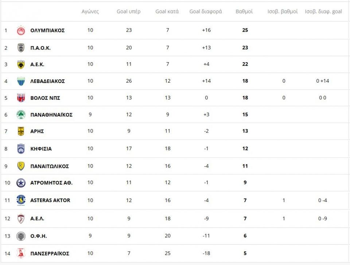The height and width of the screenshot is (265, 350).
Task: Click the Goal υπέρ column header
Action: pos(128,11)
